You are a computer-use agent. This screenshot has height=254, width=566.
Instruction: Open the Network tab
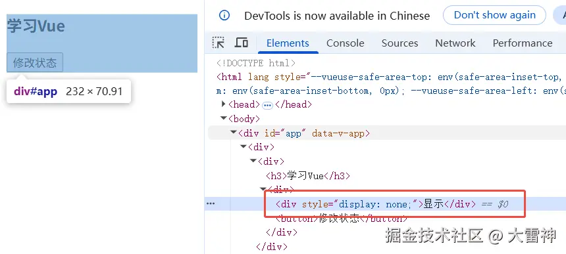(455, 43)
